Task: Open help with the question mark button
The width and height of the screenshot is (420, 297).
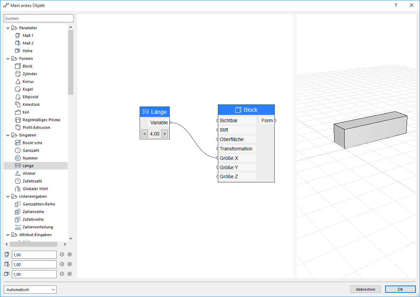Action: [396, 6]
